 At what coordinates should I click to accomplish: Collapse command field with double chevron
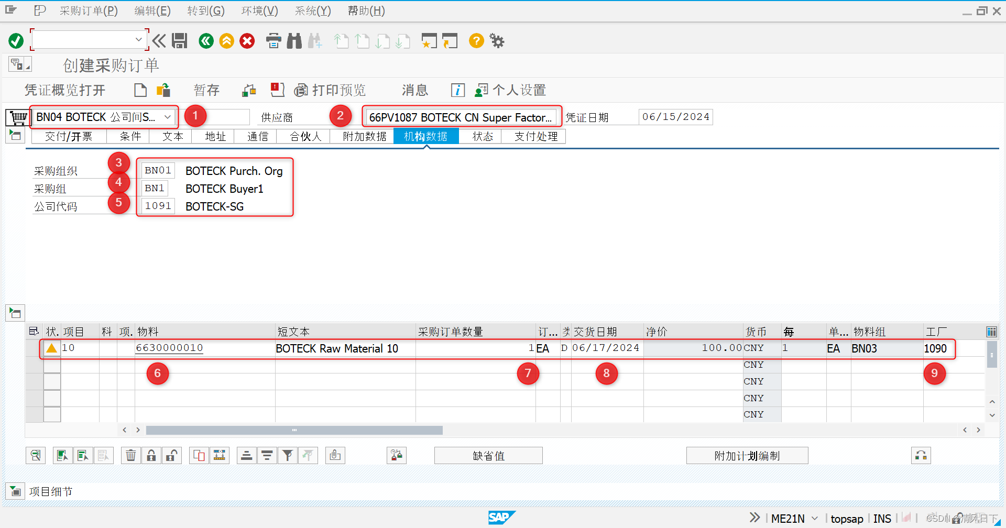(159, 41)
